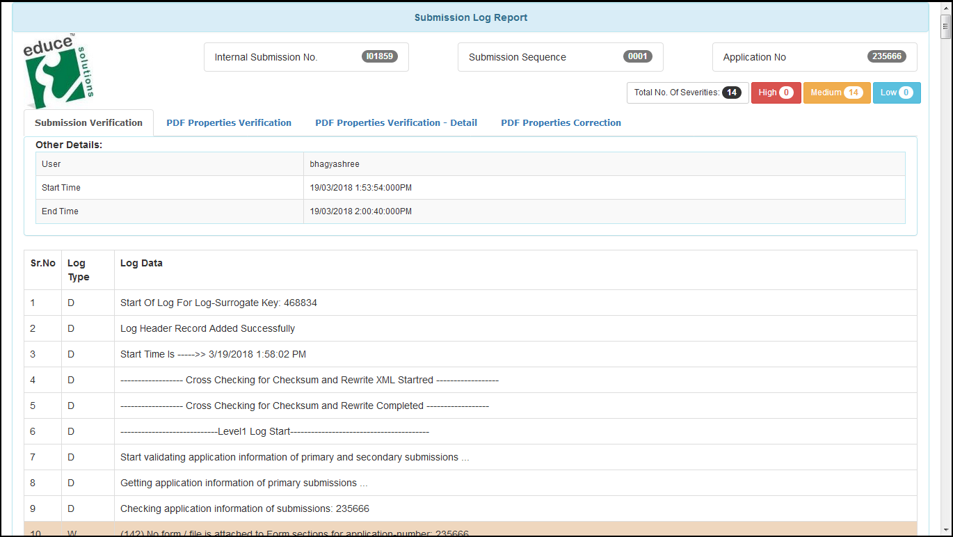
Task: Click the username bhagyashree value cell
Action: coord(335,164)
